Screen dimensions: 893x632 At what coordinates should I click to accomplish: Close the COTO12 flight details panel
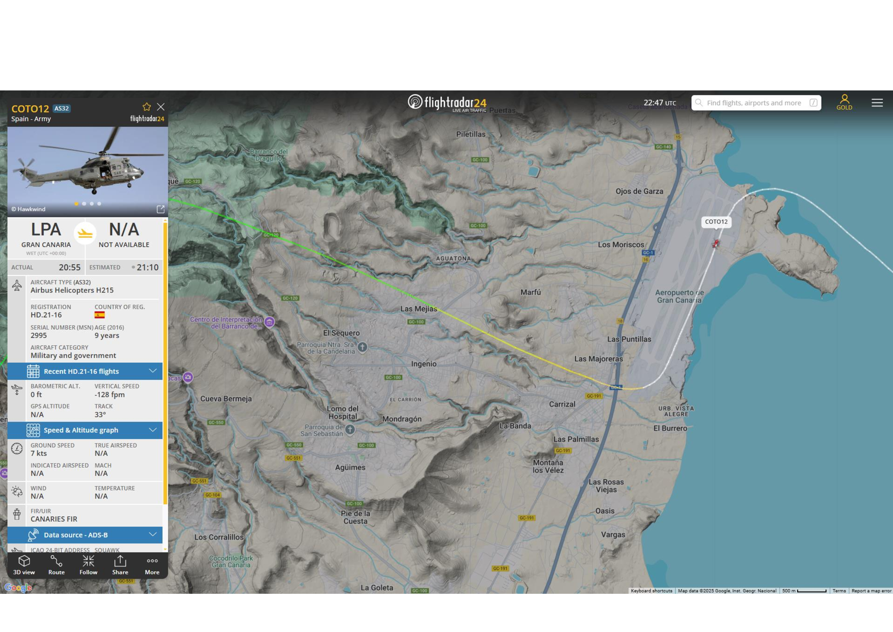click(x=161, y=107)
